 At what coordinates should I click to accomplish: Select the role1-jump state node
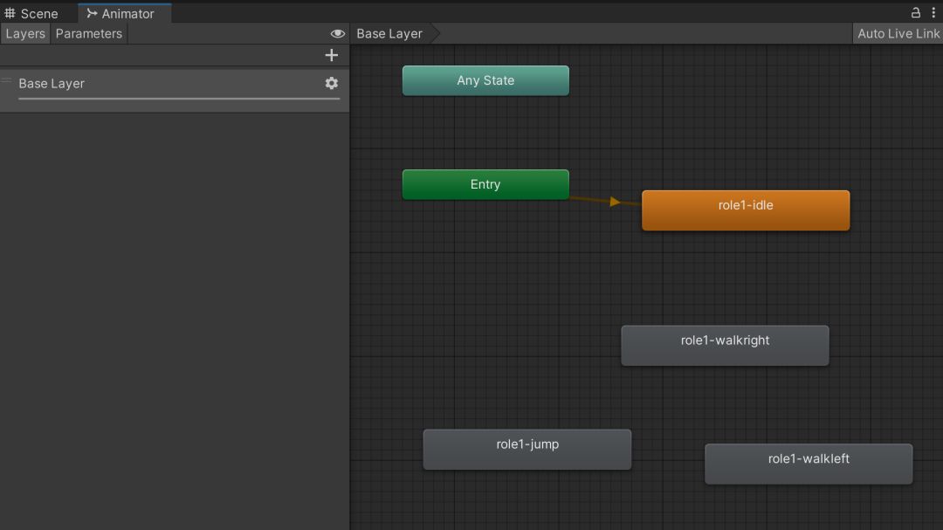click(527, 449)
